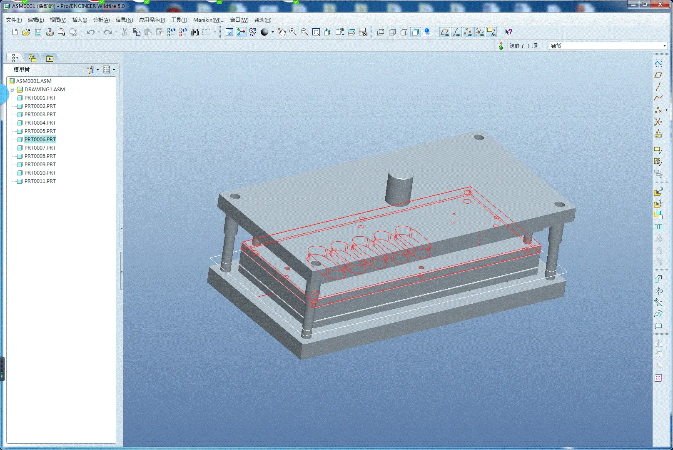
Task: Click the Print icon
Action: click(50, 32)
